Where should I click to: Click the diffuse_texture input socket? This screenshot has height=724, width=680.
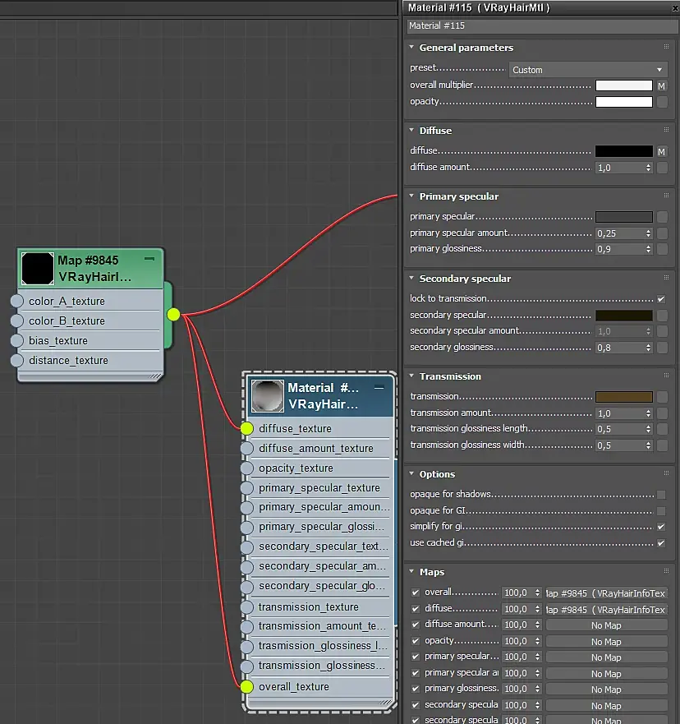247,428
